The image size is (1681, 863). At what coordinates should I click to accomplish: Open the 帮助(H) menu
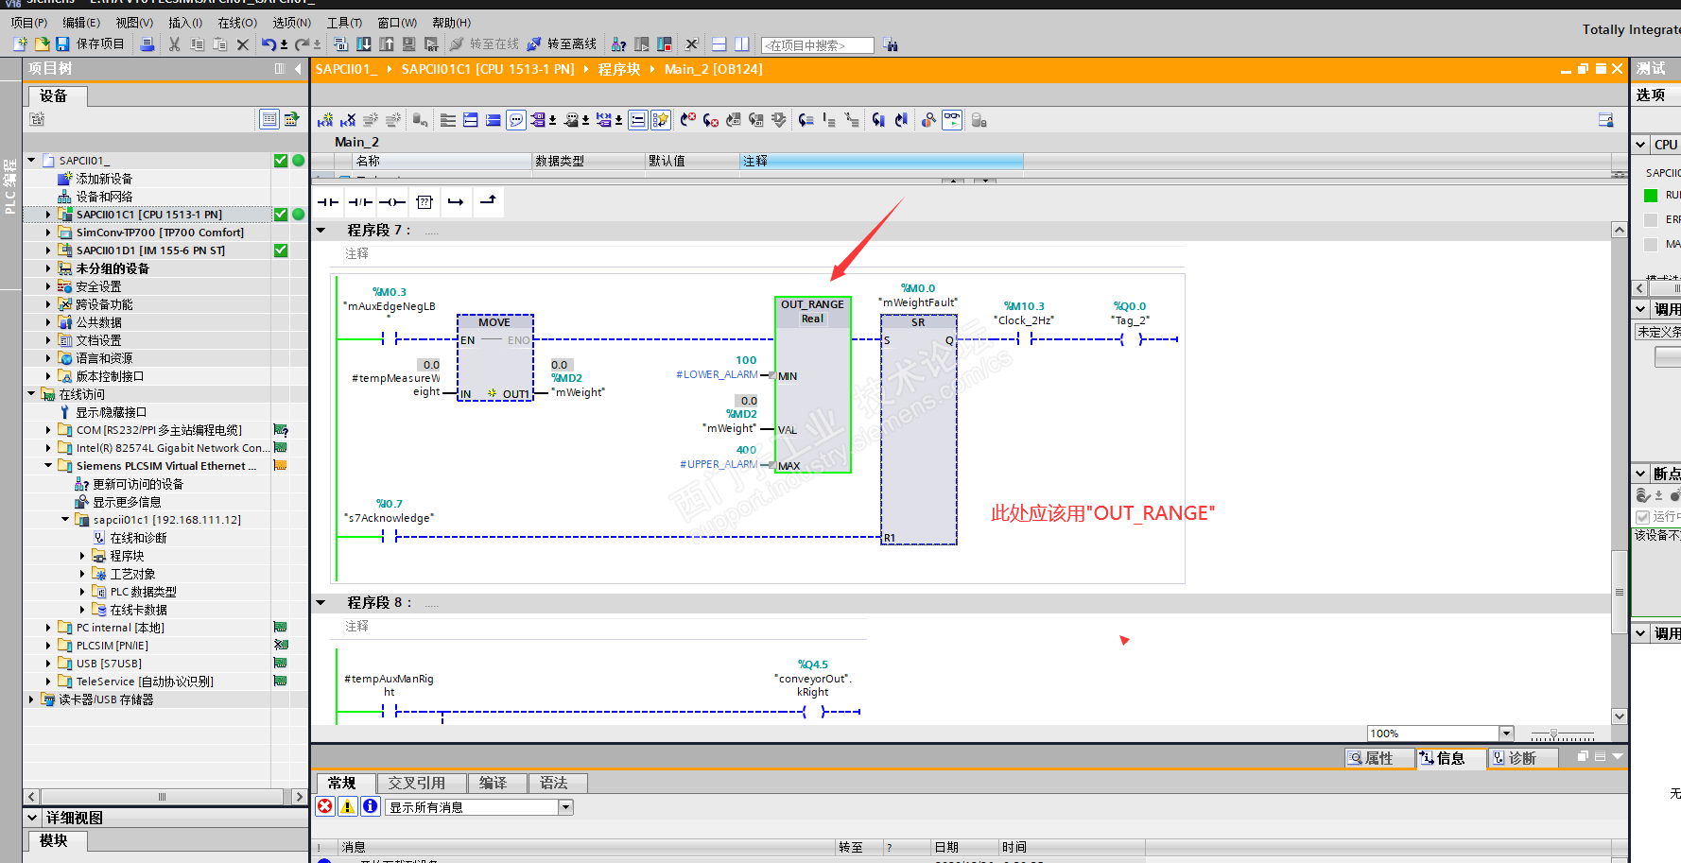pyautogui.click(x=451, y=23)
